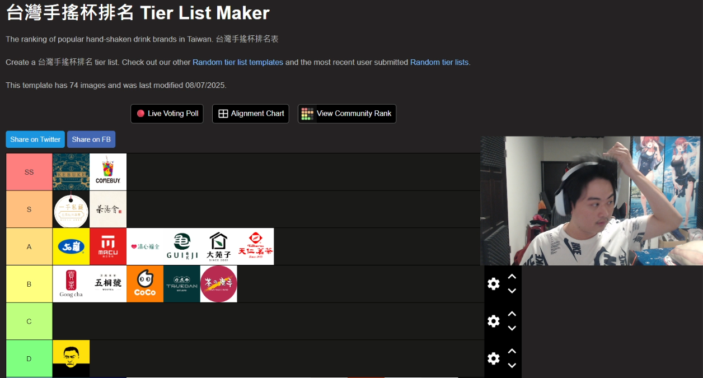Screen dimensions: 703x378
Task: Click the GUIJI logo in A tier
Action: [x=182, y=246]
